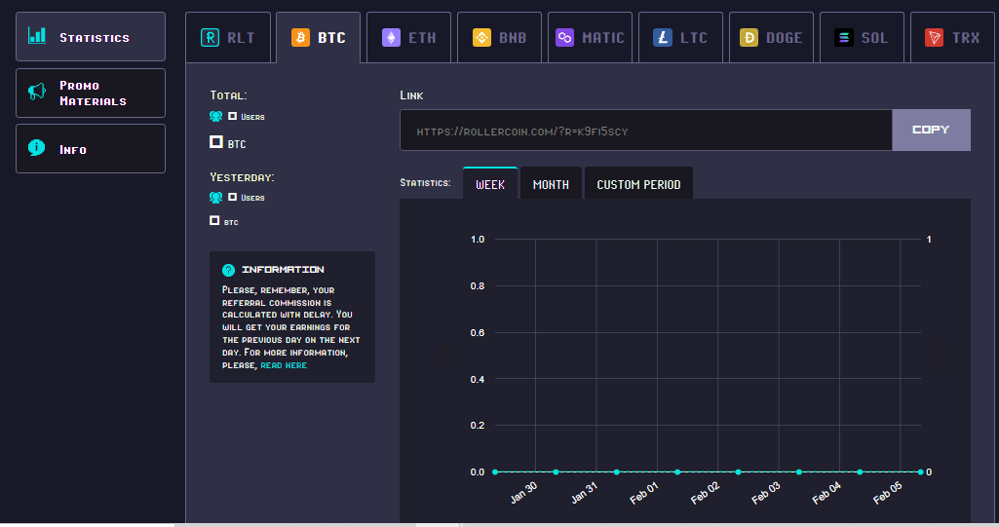Click the Jan 30 chart data point
The width and height of the screenshot is (999, 527).
557,472
